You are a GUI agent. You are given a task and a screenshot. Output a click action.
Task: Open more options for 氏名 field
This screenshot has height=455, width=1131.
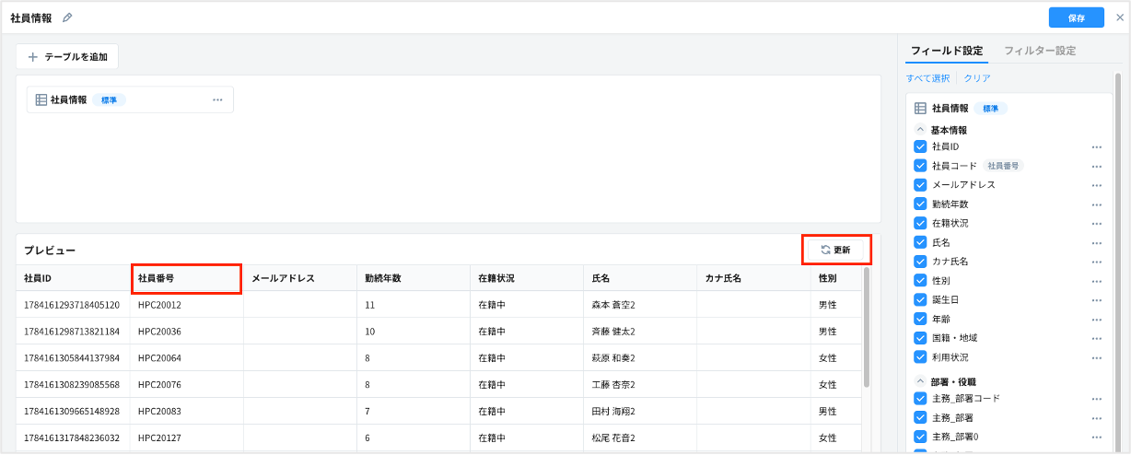click(x=1096, y=243)
